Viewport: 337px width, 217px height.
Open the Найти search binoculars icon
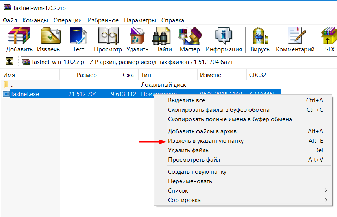(x=162, y=36)
